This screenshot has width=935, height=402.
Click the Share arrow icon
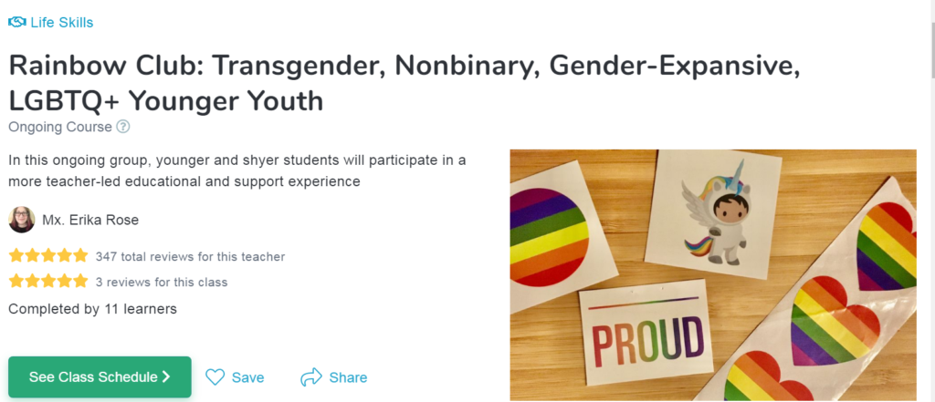pos(311,377)
